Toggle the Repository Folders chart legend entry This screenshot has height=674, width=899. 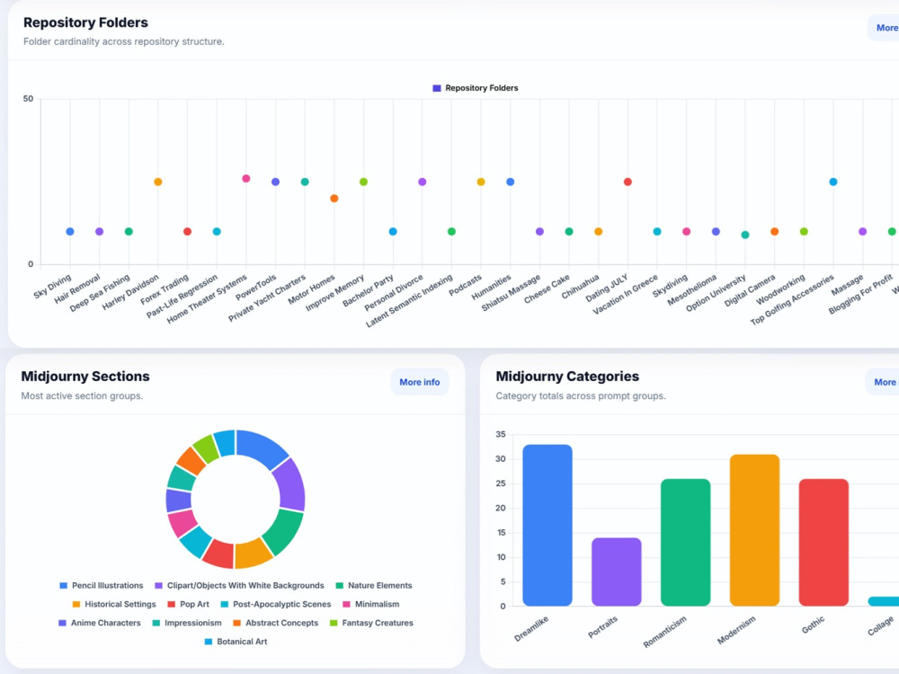click(x=476, y=88)
